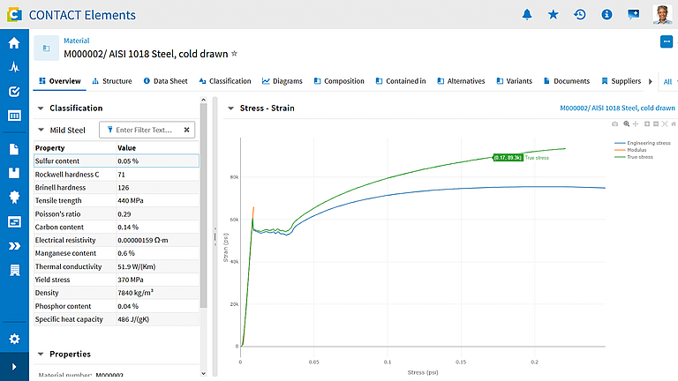Click the Density value 7840 kg/m³

tap(135, 293)
